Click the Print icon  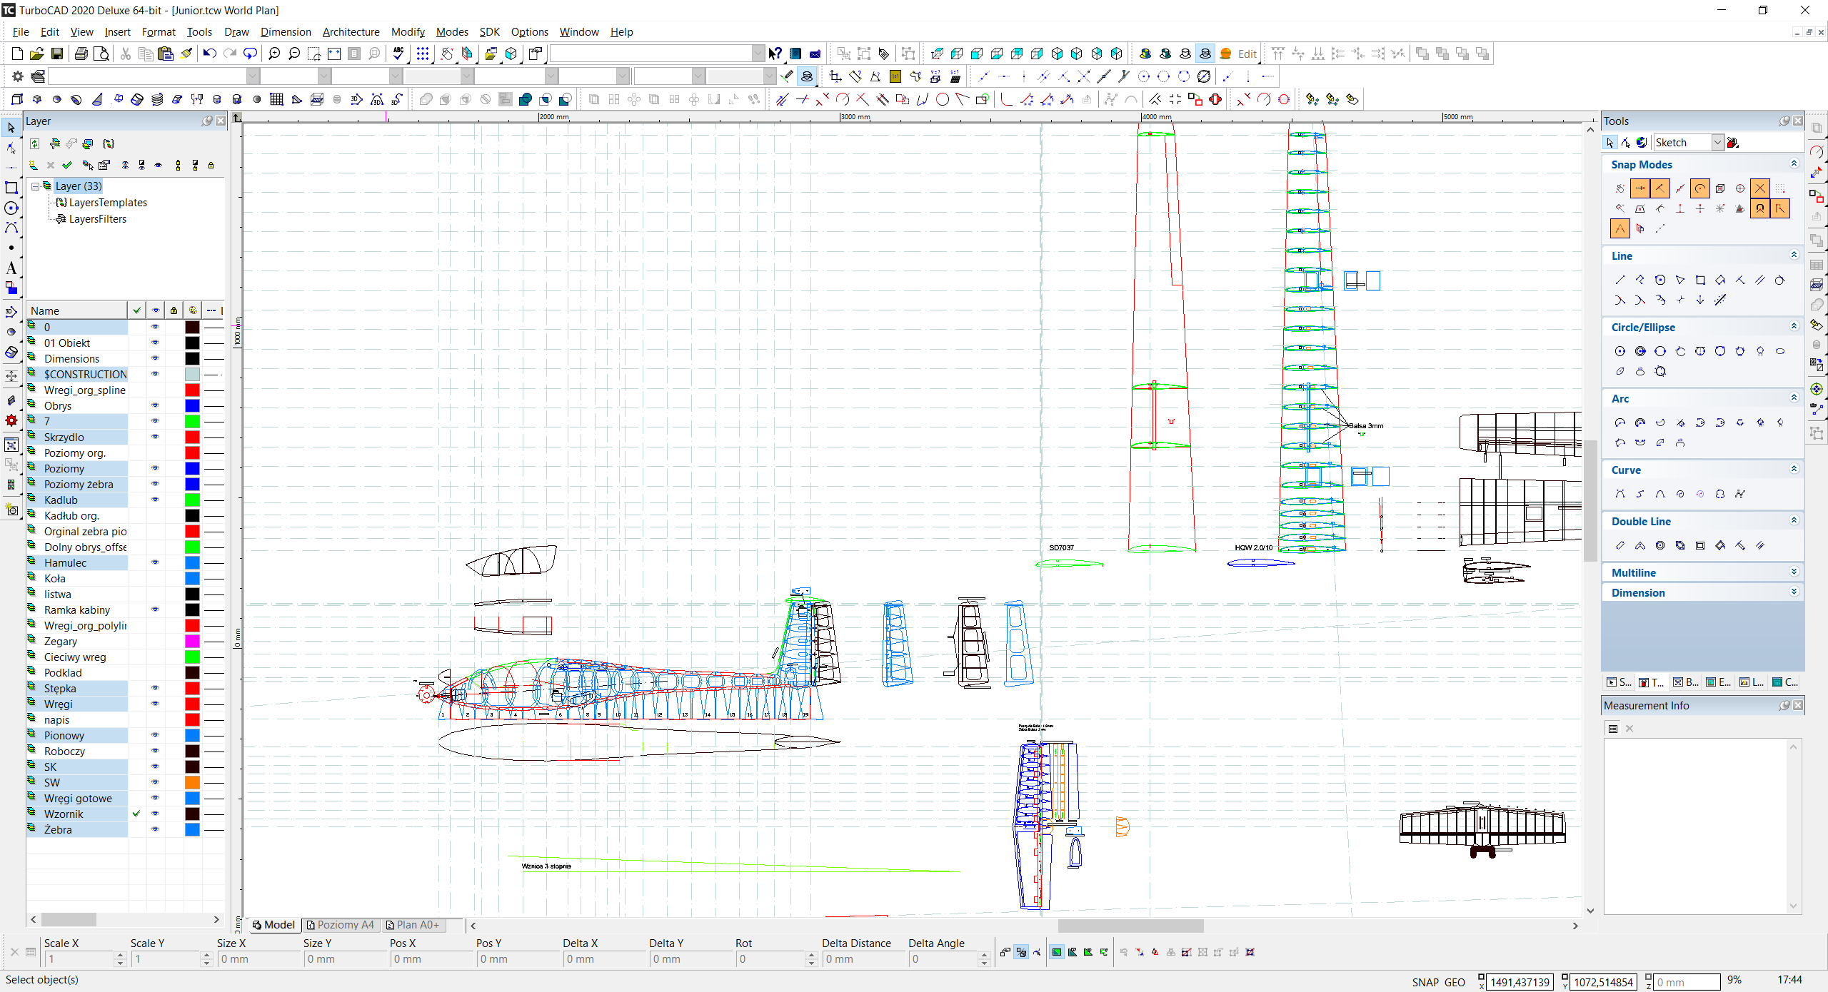click(x=81, y=54)
